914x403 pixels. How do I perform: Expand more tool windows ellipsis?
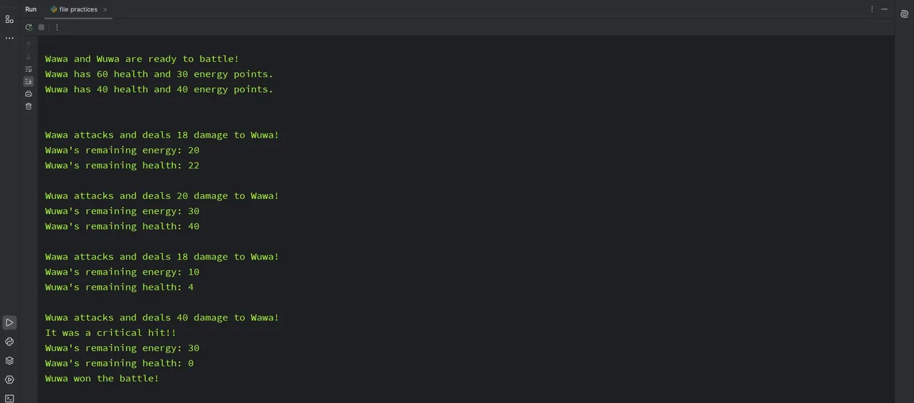click(9, 38)
